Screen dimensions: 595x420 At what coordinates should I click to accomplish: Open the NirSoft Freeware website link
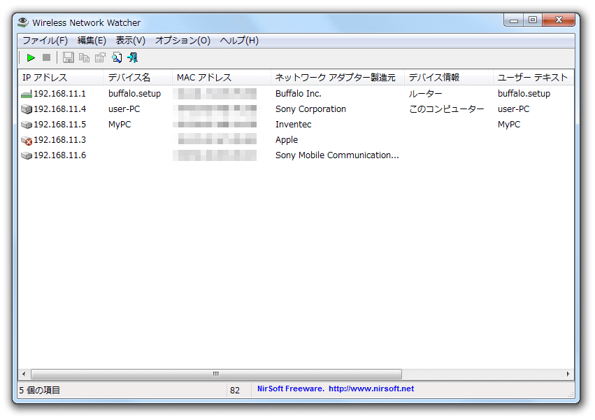point(336,388)
